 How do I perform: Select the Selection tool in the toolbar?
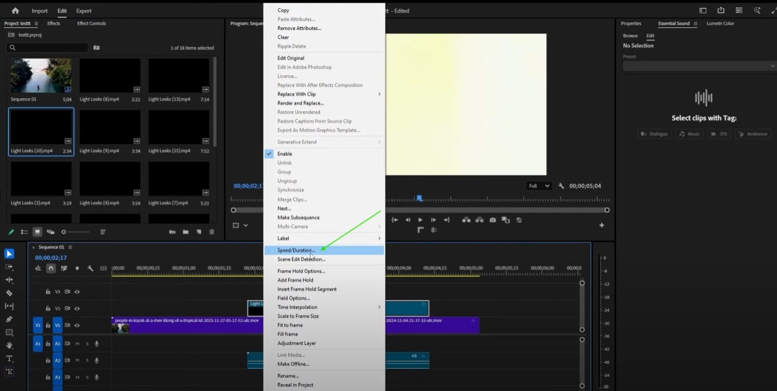pos(9,254)
